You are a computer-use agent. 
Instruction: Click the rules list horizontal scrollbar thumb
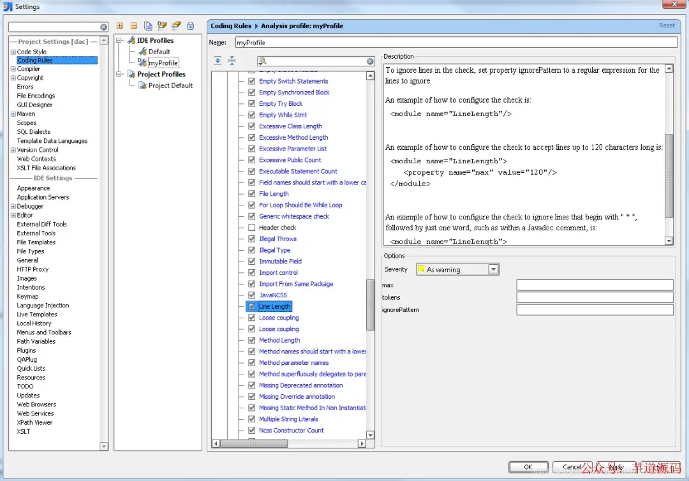click(254, 443)
